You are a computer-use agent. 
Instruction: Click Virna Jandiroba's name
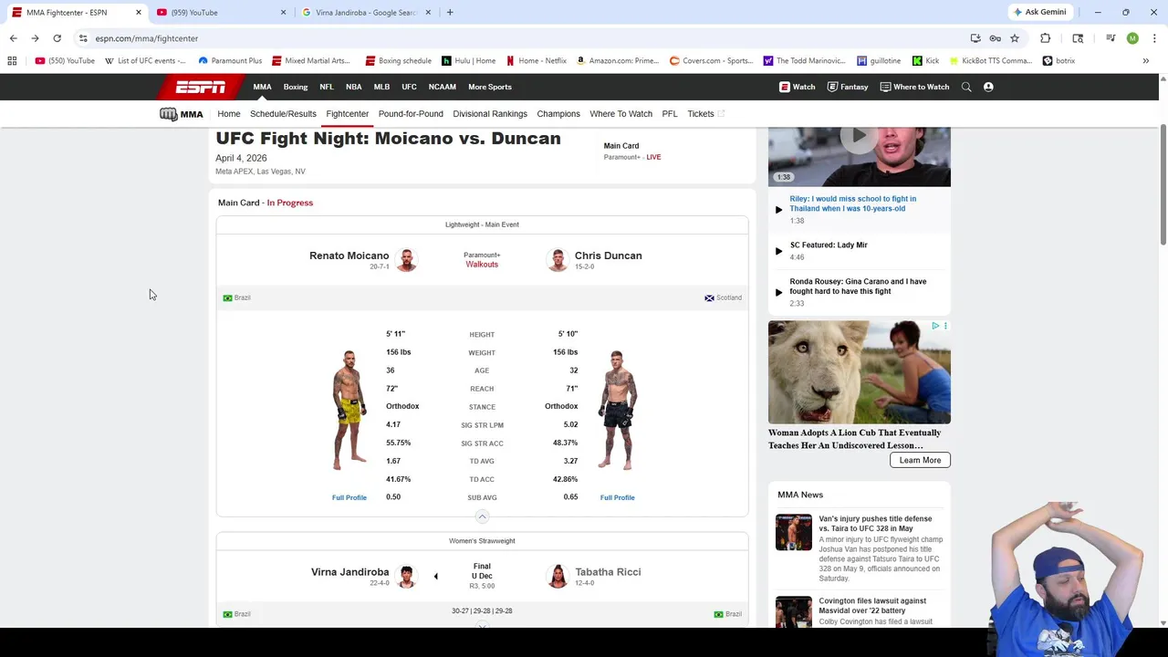(349, 572)
